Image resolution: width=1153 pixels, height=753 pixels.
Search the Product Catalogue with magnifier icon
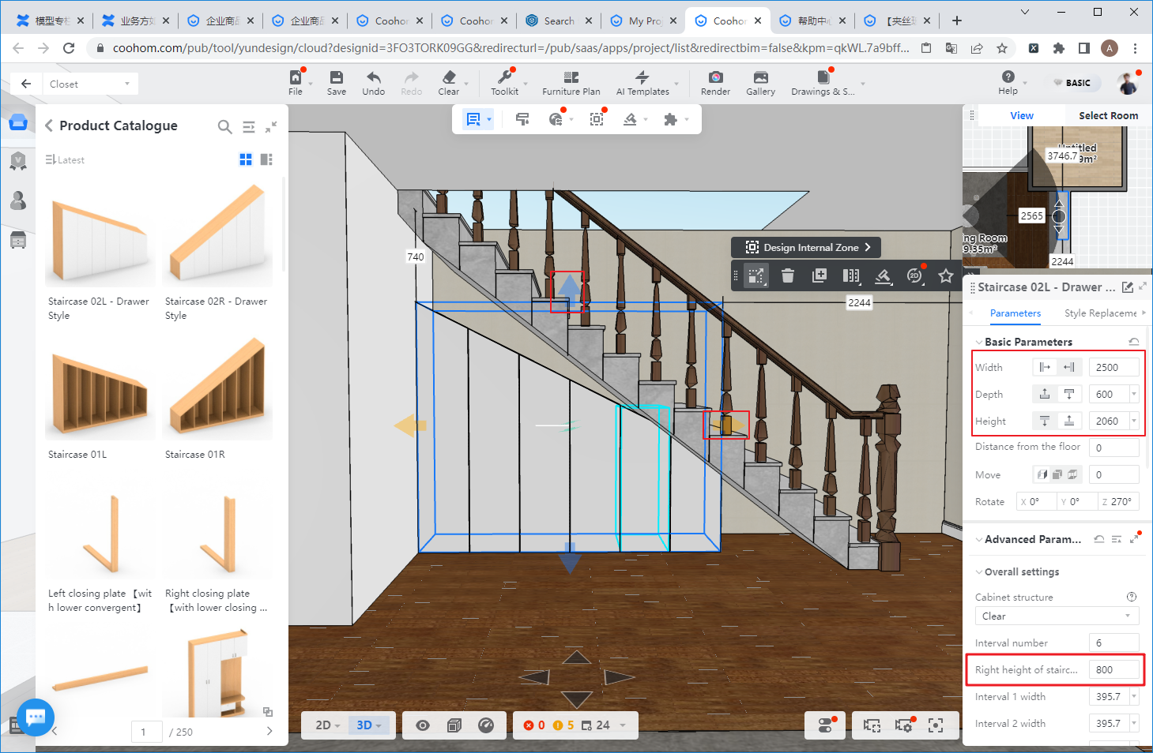225,126
